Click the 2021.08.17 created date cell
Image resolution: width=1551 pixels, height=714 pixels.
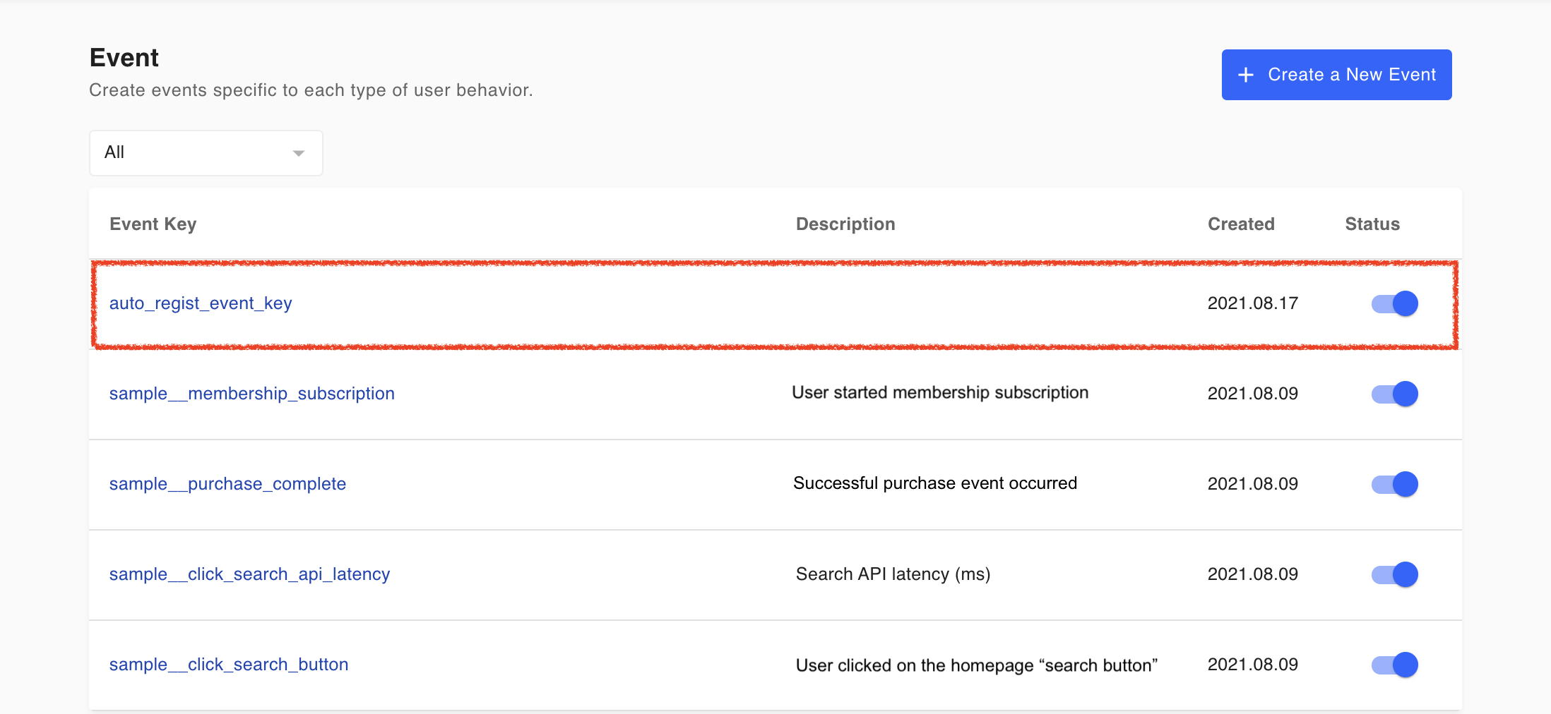[1252, 303]
